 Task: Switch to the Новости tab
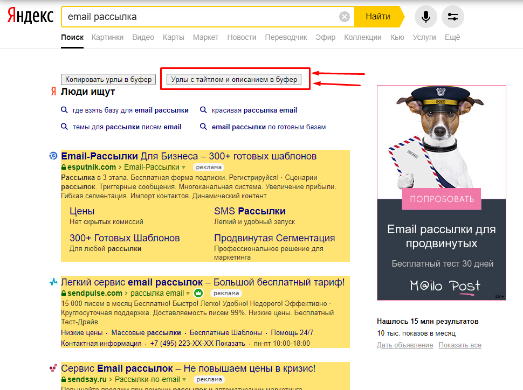coord(242,37)
